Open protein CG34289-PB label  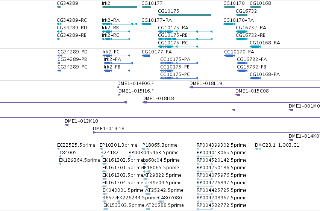click(x=72, y=59)
